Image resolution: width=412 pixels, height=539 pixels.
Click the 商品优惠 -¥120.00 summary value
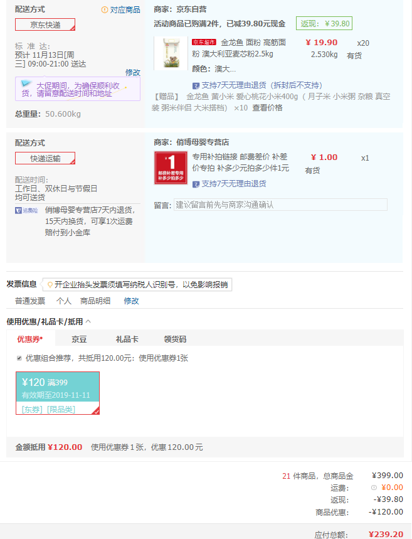pyautogui.click(x=386, y=512)
